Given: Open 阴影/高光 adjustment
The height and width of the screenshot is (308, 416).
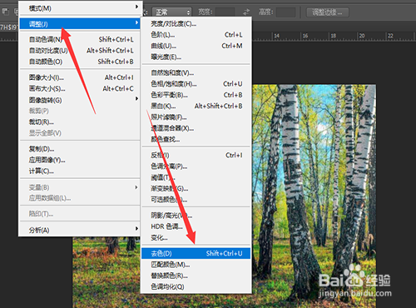Looking at the screenshot, I should click(196, 216).
